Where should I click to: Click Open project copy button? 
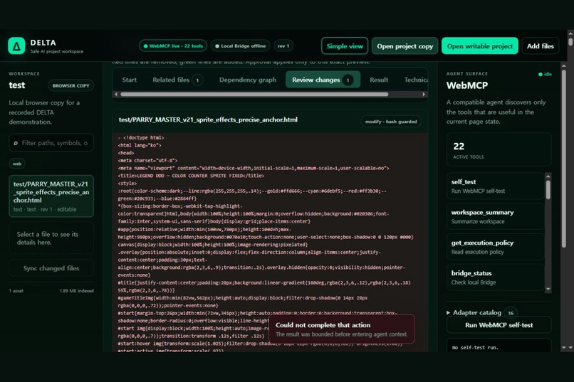tap(405, 46)
